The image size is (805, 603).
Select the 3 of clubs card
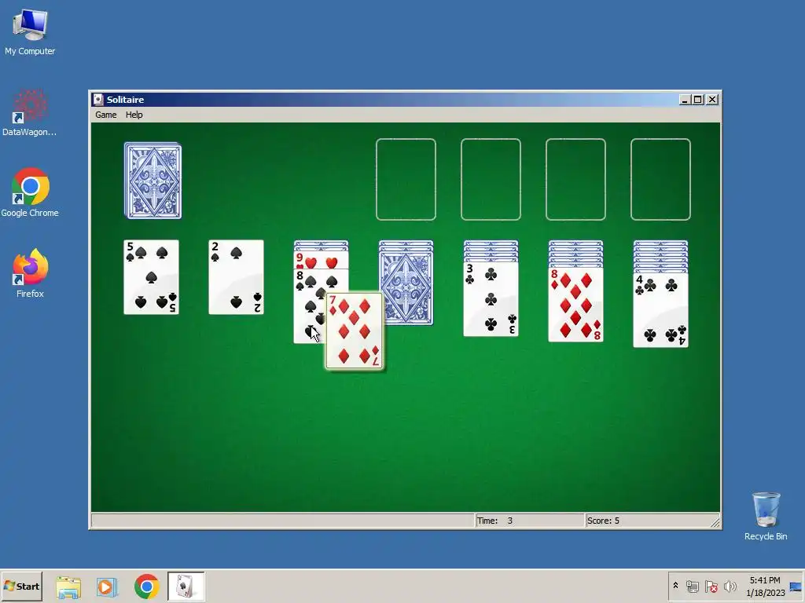click(x=491, y=299)
